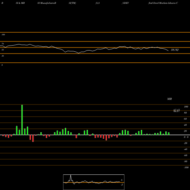Click the '(5,5' parameter text
190x190 pixels.
[x=98, y=3]
